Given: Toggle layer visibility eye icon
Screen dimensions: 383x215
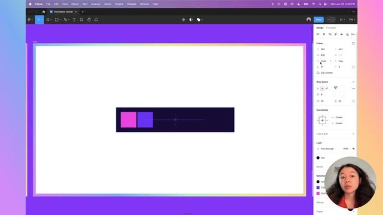Looking at the screenshot, I should (354, 149).
